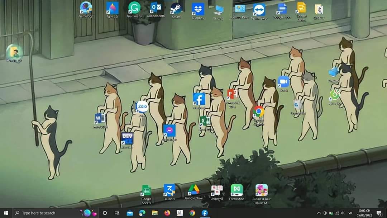Open the Windows Start menu
The width and height of the screenshot is (387, 218).
click(6, 213)
